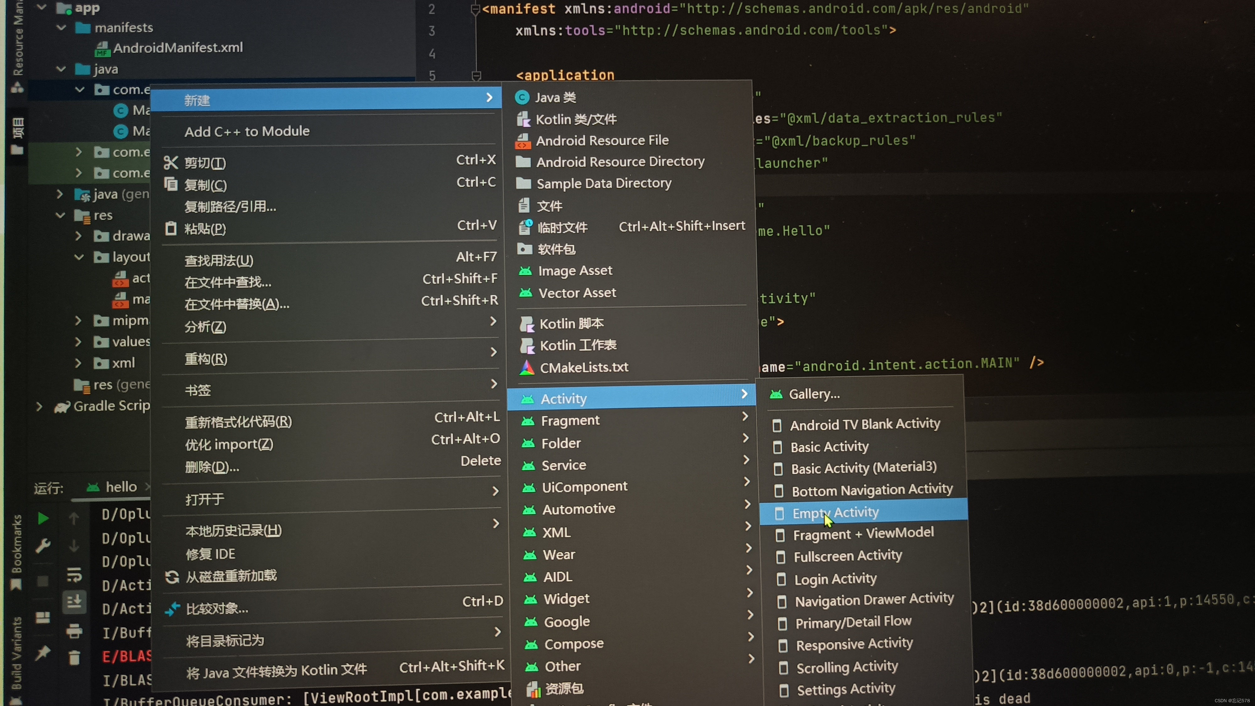Image resolution: width=1255 pixels, height=706 pixels.
Task: Click the up-arrow stack trace icon
Action: (x=74, y=518)
